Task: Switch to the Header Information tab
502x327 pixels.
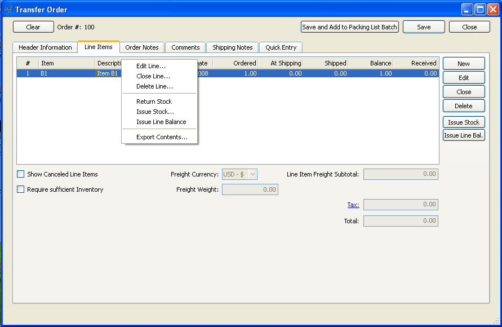Action: (x=45, y=47)
